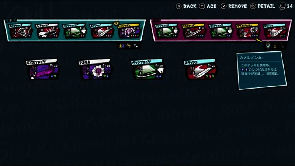Image resolution: width=295 pixels, height=166 pixels.
Task: Click the sword card in the pink deck
Action: (193, 31)
